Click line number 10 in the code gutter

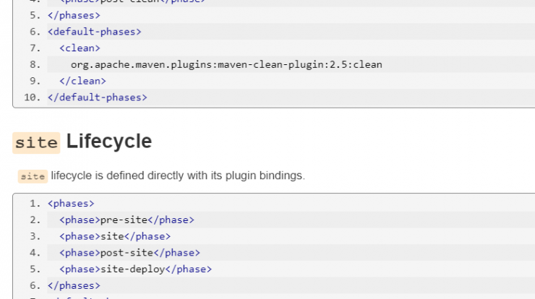click(33, 97)
